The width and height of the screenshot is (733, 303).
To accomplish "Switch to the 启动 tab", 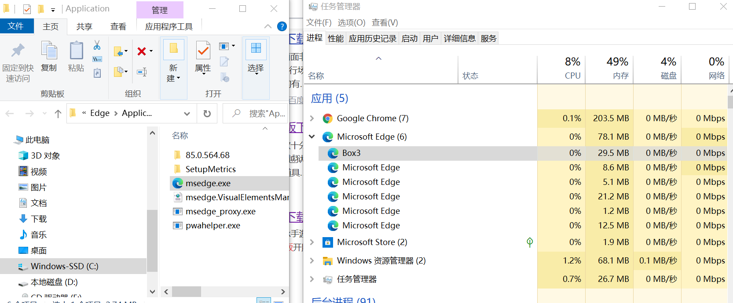I will (410, 39).
